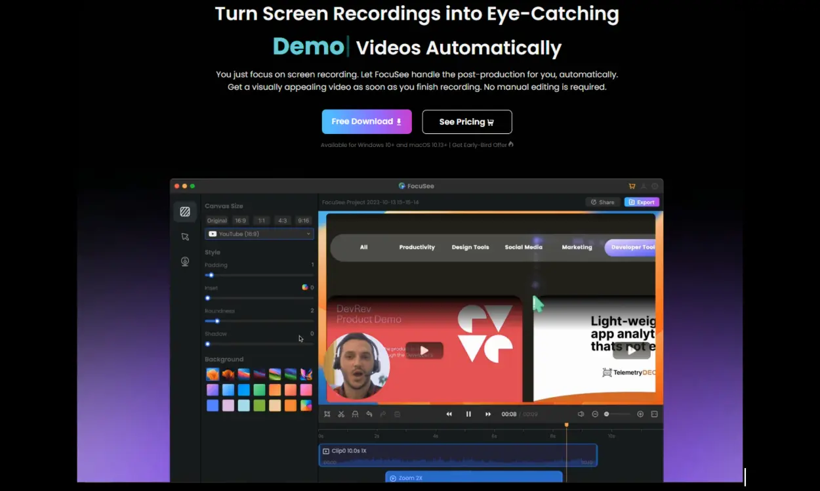Click the FocuSee Project 2023-10-13 title text
This screenshot has height=491, width=820.
coord(371,202)
